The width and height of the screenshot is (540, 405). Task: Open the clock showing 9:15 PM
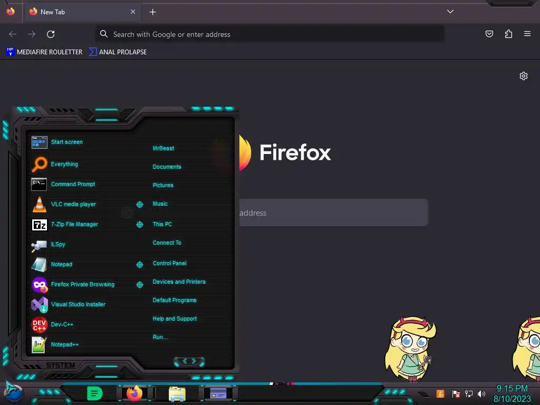(512, 393)
